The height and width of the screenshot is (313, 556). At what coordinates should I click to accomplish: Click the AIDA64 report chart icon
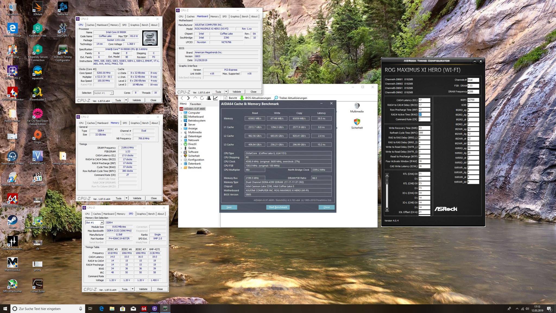pyautogui.click(x=216, y=98)
